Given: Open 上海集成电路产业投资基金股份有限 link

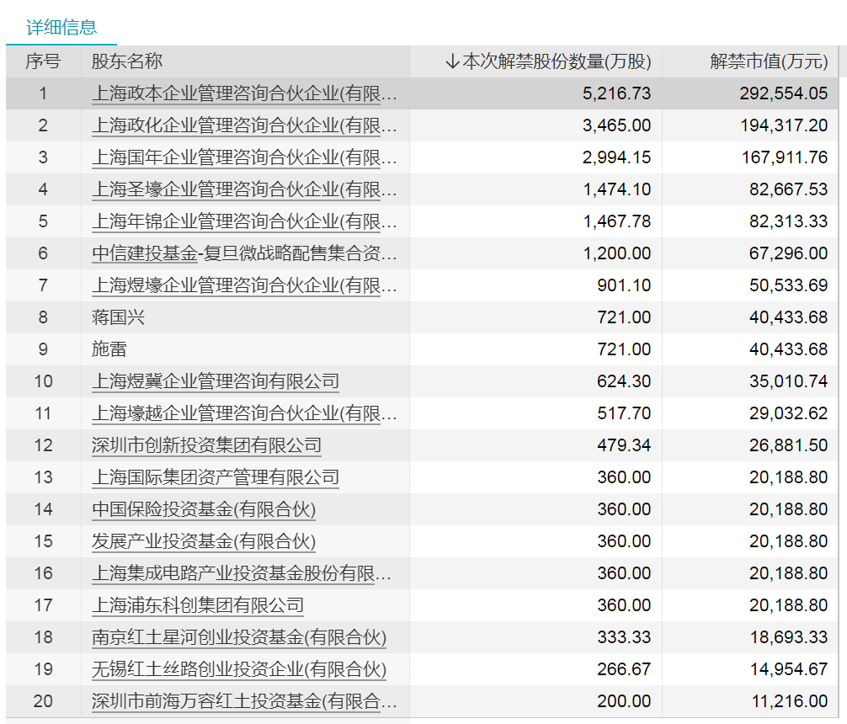Looking at the screenshot, I should pos(242,573).
